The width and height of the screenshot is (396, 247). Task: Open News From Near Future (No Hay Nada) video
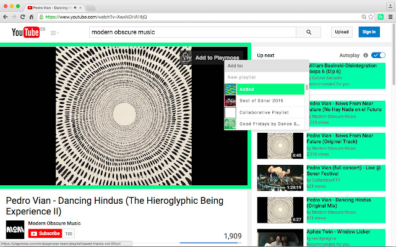(x=346, y=107)
